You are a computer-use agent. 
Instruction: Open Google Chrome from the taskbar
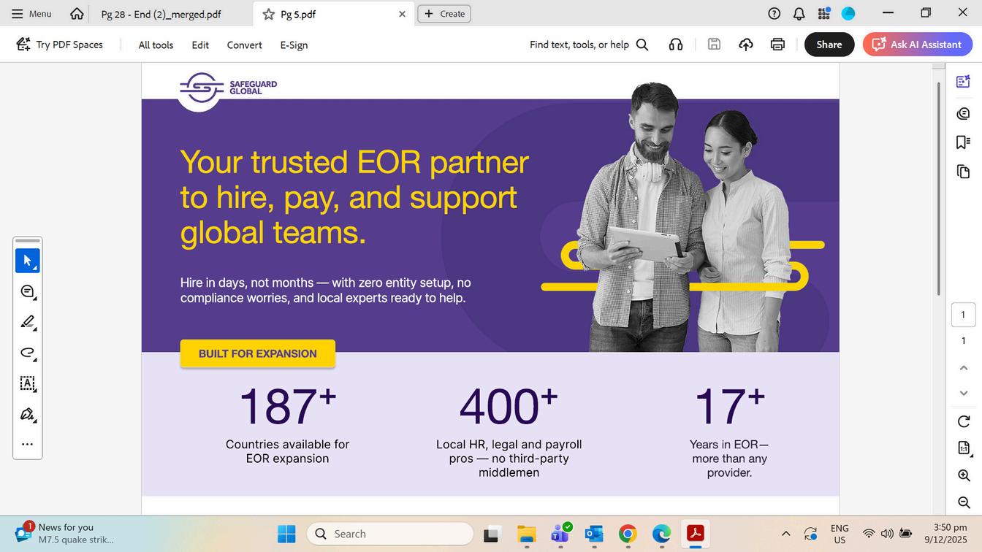pos(628,534)
